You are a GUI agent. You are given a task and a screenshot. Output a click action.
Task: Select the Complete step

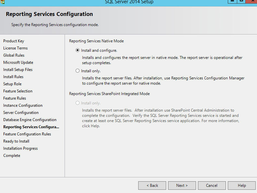tap(12, 156)
